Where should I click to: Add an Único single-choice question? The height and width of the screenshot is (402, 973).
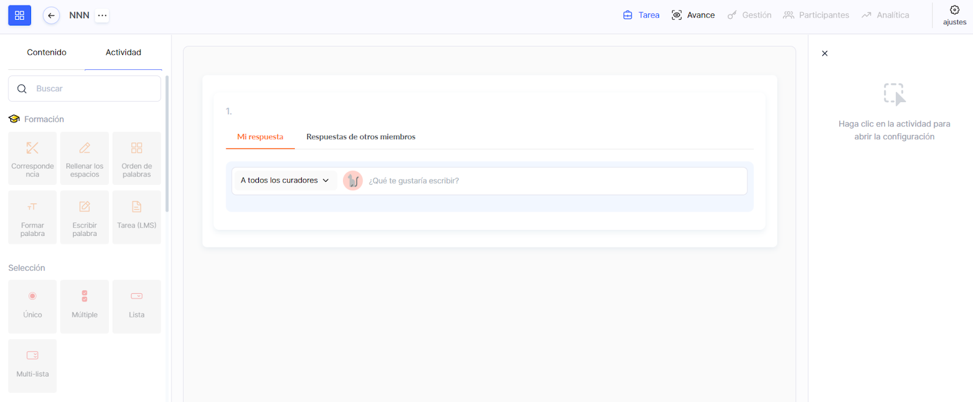tap(32, 306)
